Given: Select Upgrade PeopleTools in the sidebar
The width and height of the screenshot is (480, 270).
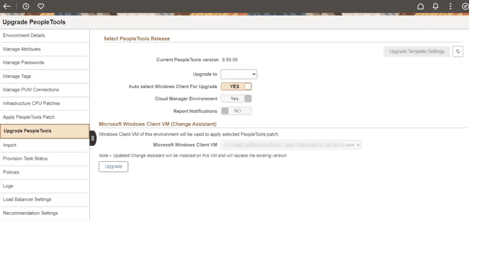Looking at the screenshot, I should (45, 131).
